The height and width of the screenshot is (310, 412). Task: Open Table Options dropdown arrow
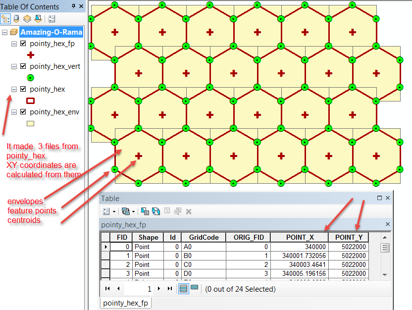114,211
